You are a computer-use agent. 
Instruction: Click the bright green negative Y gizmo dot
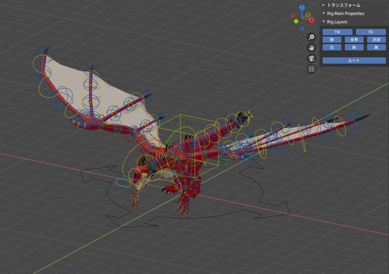tap(296, 21)
